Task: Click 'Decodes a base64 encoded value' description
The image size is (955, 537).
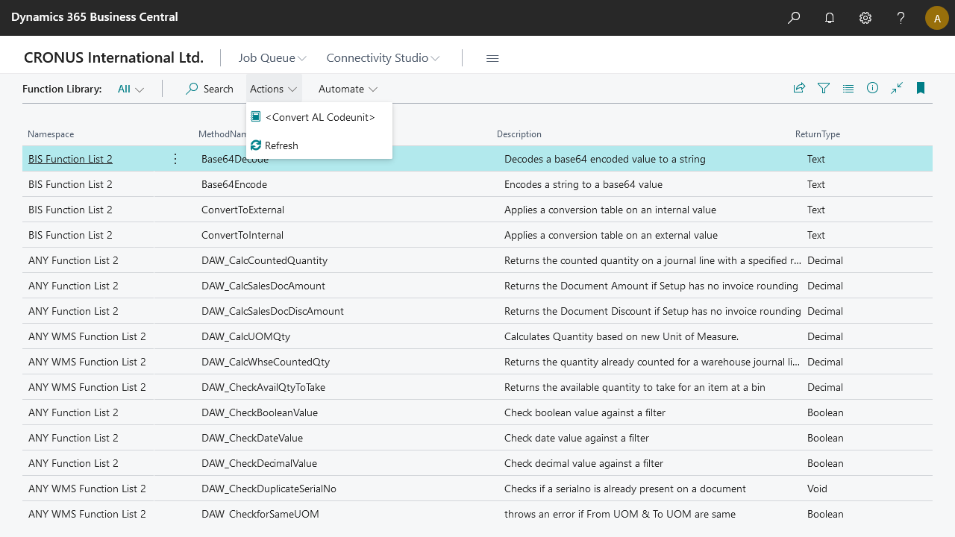Action: [605, 159]
